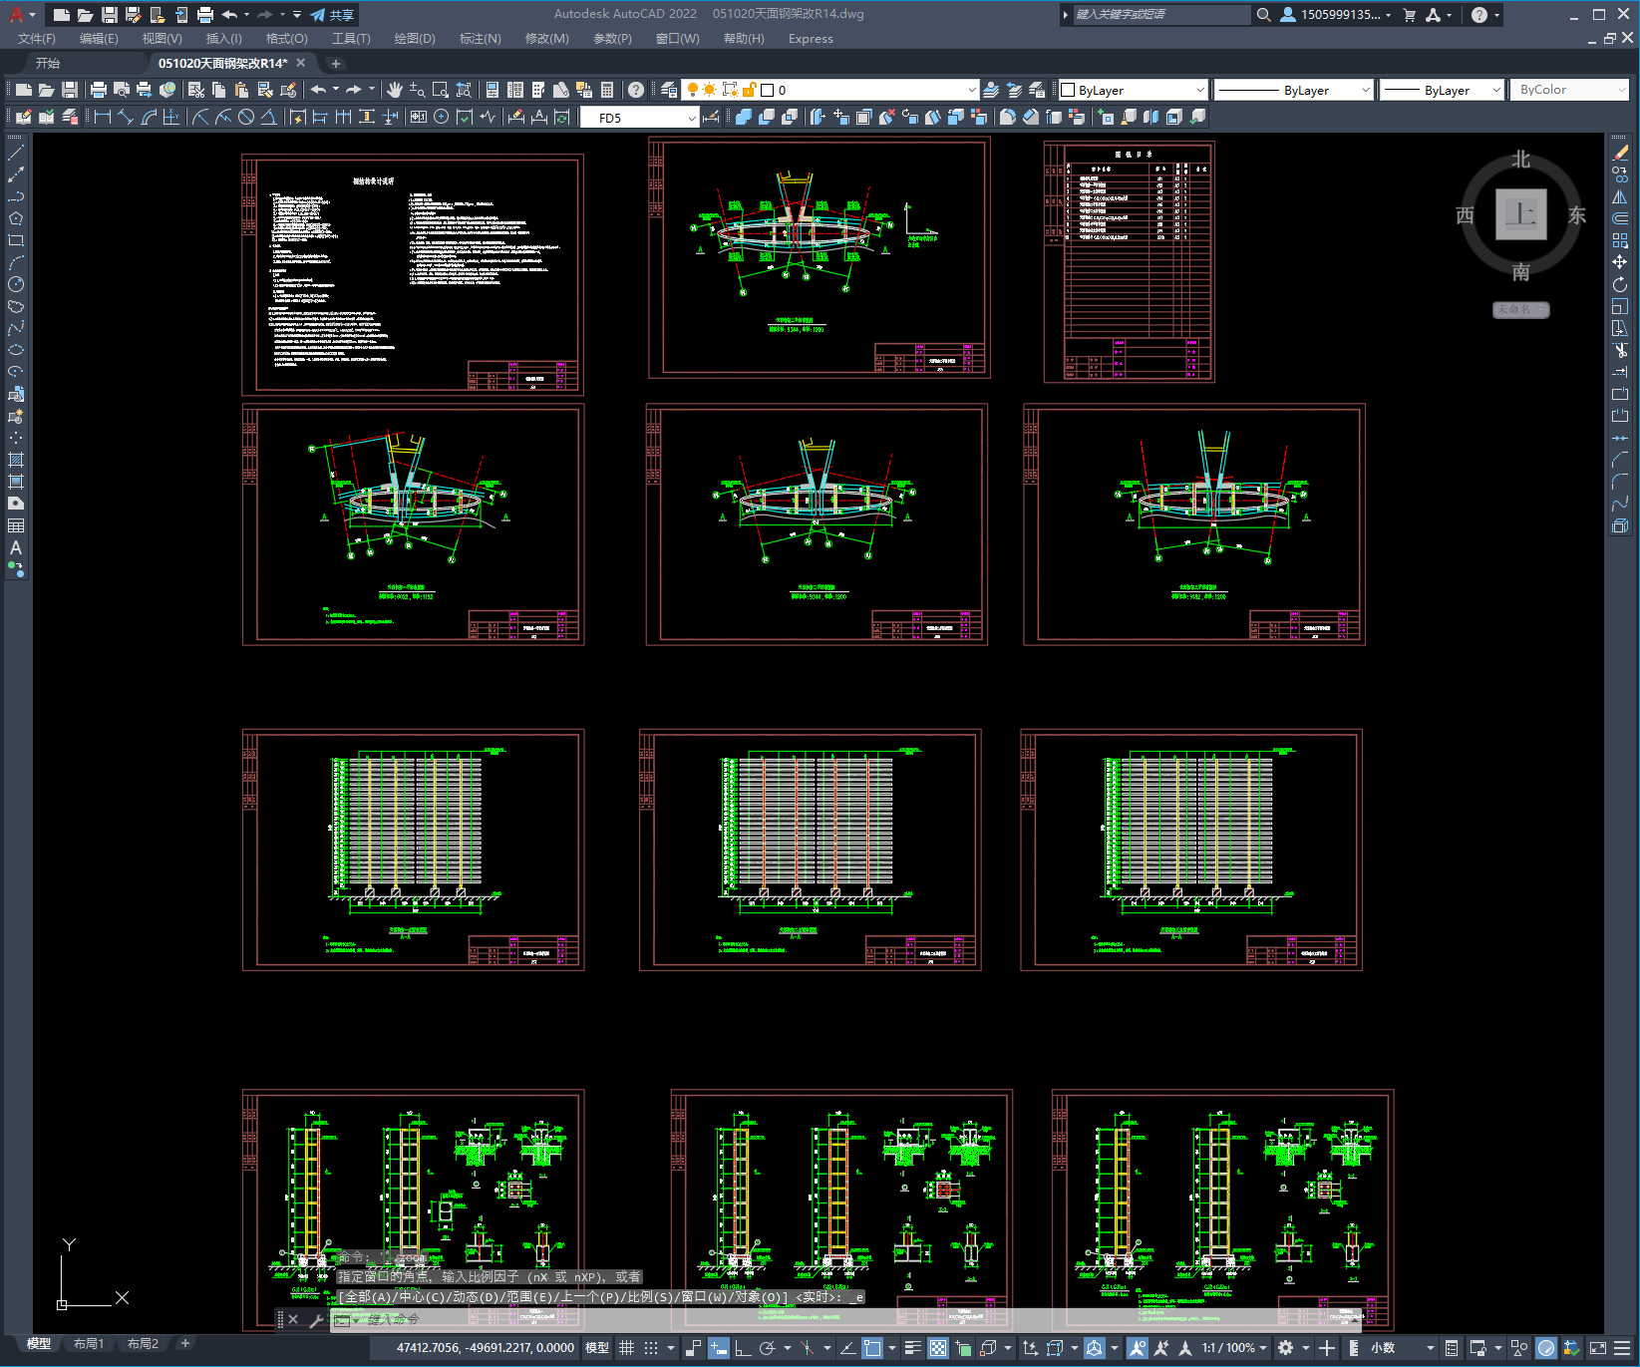This screenshot has width=1640, height=1367.
Task: Toggle object snap square in status bar
Action: click(872, 1348)
